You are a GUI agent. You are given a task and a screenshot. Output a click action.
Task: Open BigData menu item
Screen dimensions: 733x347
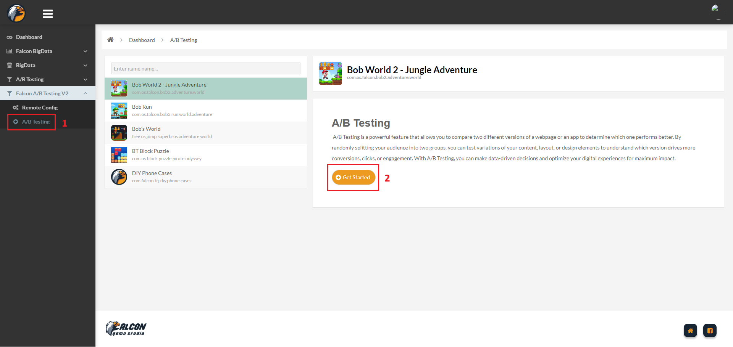point(48,65)
